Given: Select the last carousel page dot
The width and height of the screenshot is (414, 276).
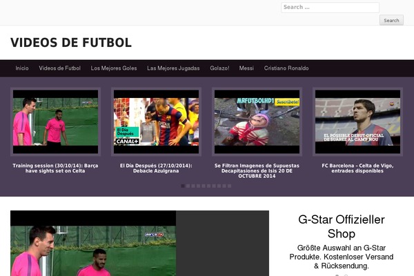Looking at the screenshot, I should 230,186.
